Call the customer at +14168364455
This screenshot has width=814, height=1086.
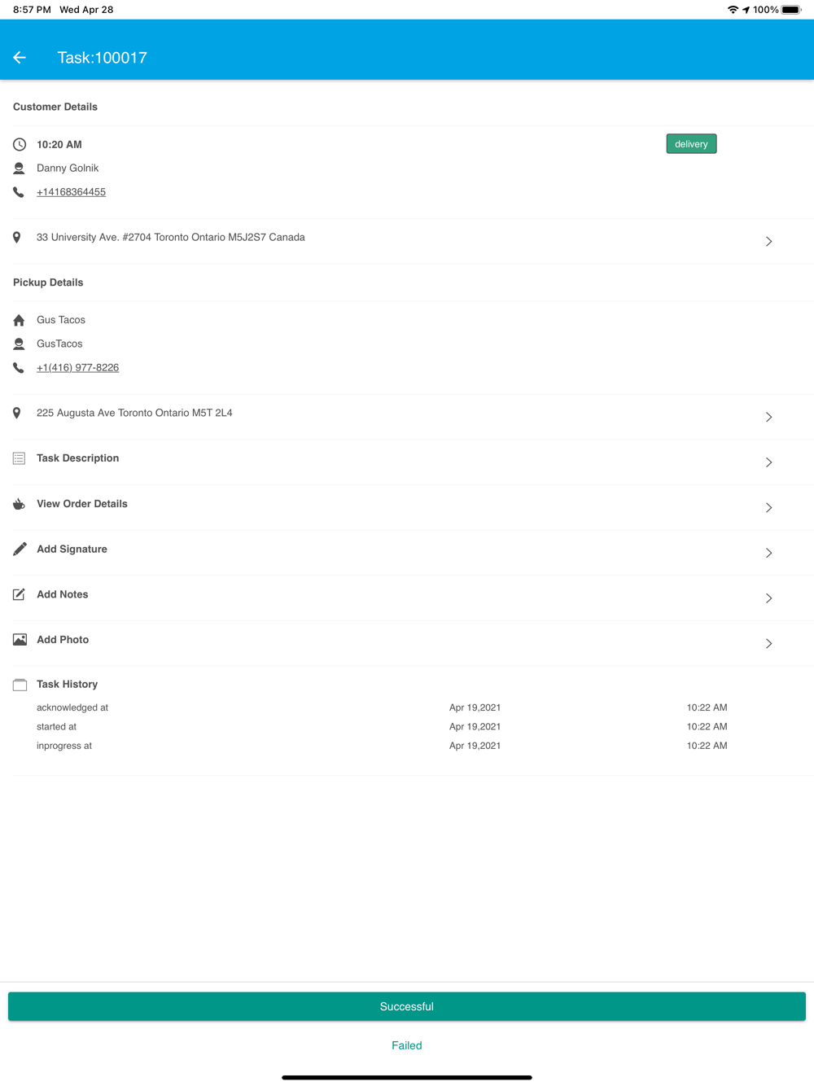[71, 192]
